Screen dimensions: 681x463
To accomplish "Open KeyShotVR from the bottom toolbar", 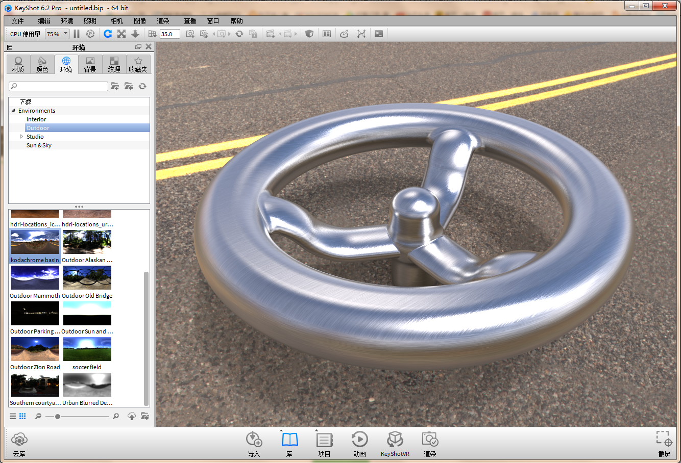I will click(x=395, y=444).
